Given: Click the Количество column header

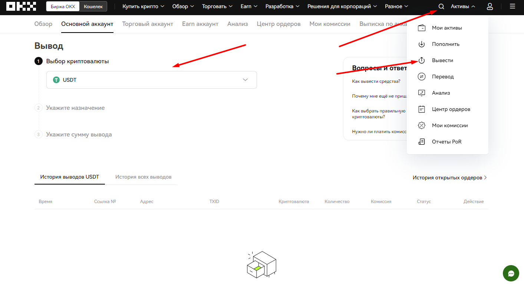Looking at the screenshot, I should click(337, 202).
